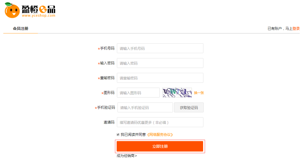Click the 手机验证码 SMS code field
303x160 pixels.
pos(145,108)
